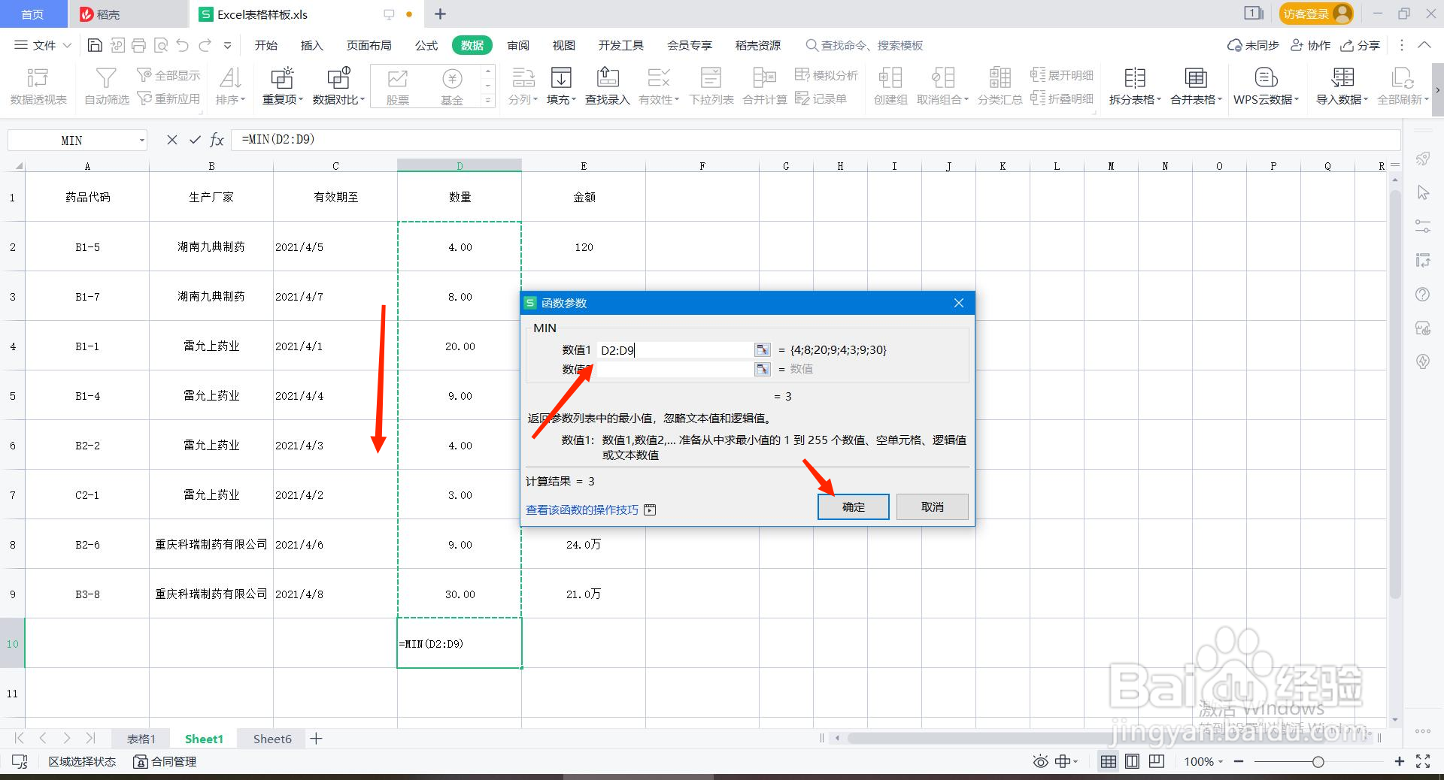Switch to page break preview icon
The width and height of the screenshot is (1444, 780).
pos(1157,761)
